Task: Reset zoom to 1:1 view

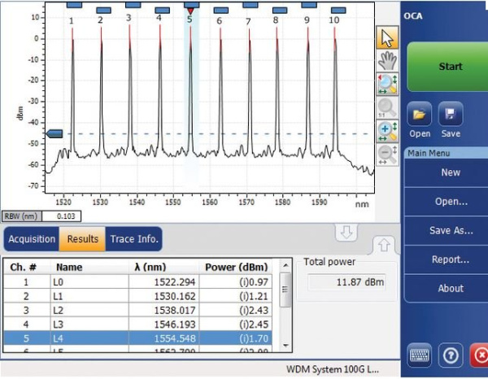Action: click(387, 107)
